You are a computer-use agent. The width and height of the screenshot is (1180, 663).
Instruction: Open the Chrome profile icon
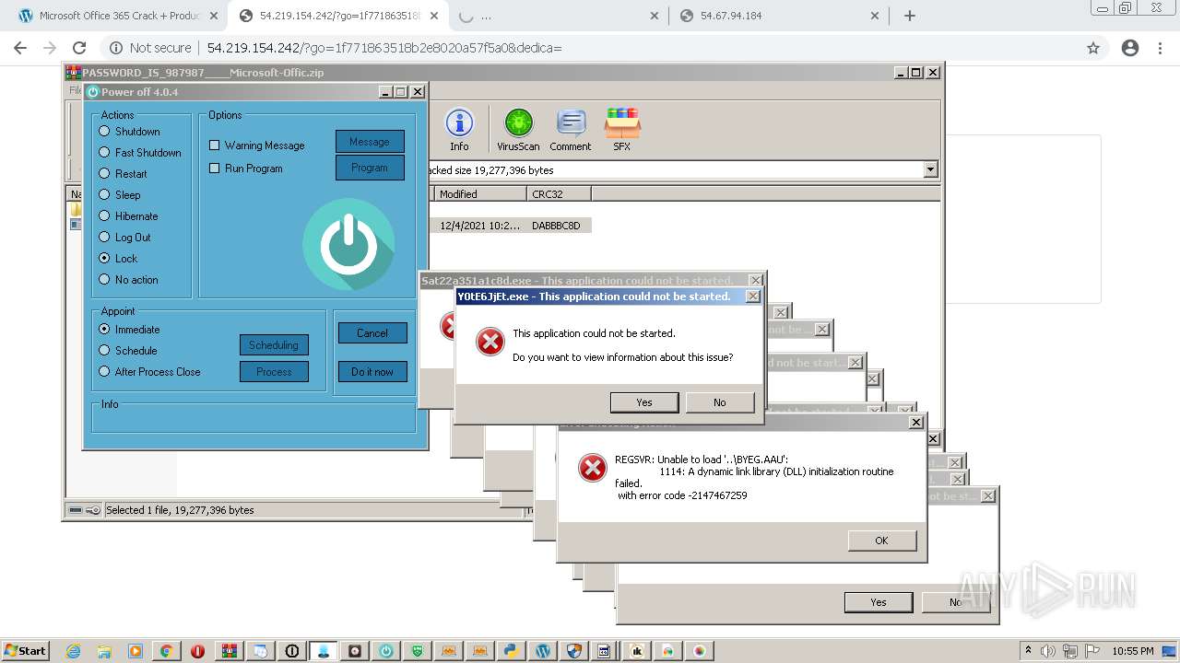tap(1130, 48)
